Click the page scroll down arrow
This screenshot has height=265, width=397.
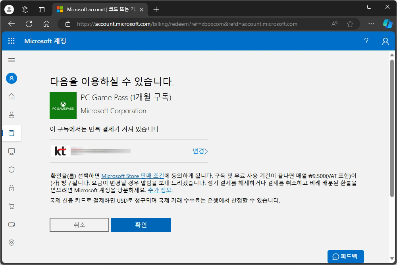click(x=392, y=258)
